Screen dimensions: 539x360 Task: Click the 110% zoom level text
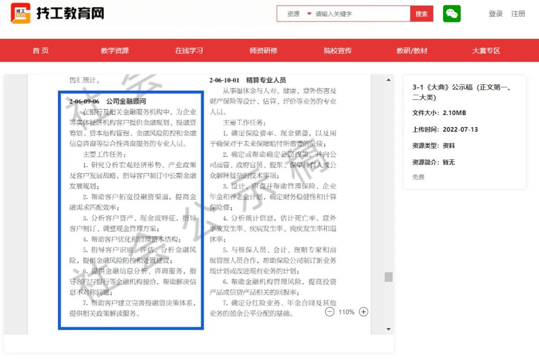(346, 312)
